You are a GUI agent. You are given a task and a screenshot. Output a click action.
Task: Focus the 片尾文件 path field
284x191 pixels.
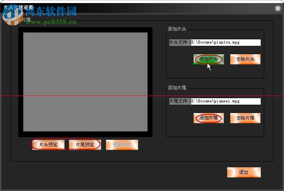226,101
